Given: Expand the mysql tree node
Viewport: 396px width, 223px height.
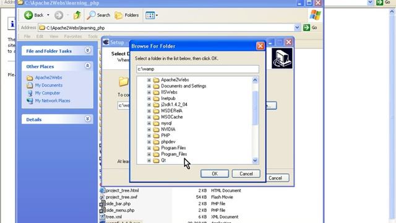Looking at the screenshot, I should point(149,123).
